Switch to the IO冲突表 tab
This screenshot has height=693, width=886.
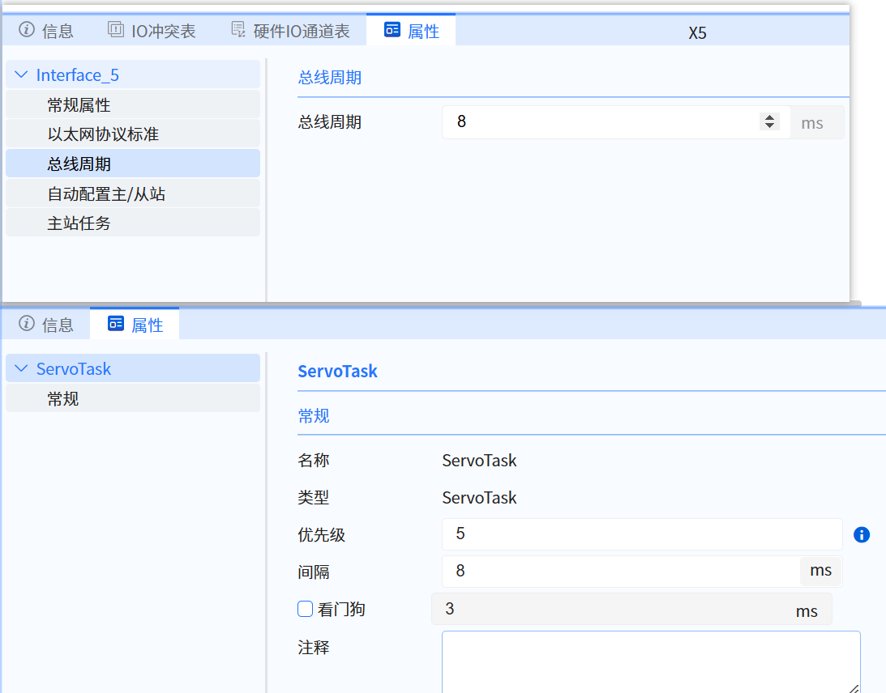pyautogui.click(x=163, y=31)
